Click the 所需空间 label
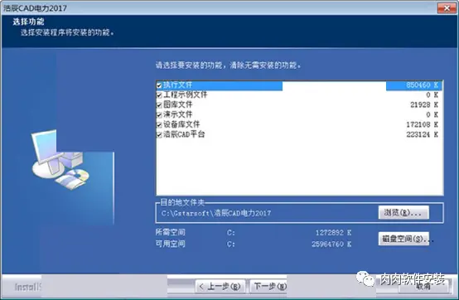 pos(171,232)
